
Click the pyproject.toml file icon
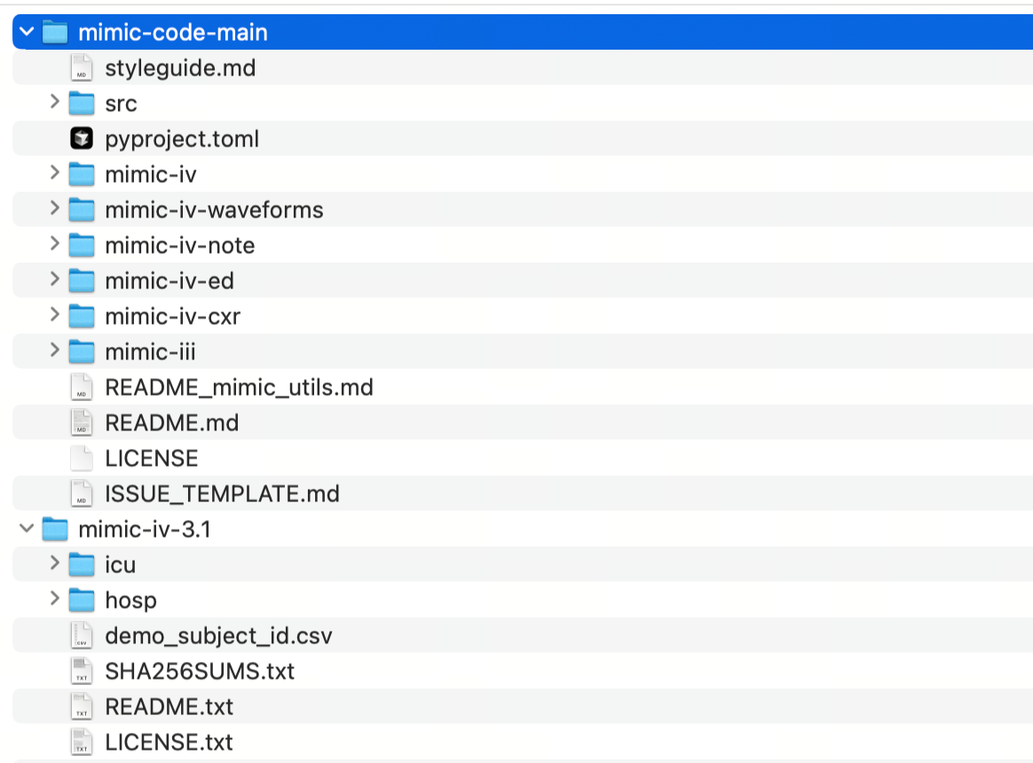point(82,139)
